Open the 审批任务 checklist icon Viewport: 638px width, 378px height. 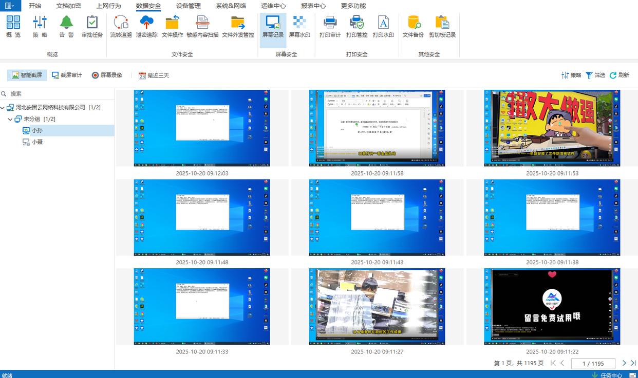92,23
